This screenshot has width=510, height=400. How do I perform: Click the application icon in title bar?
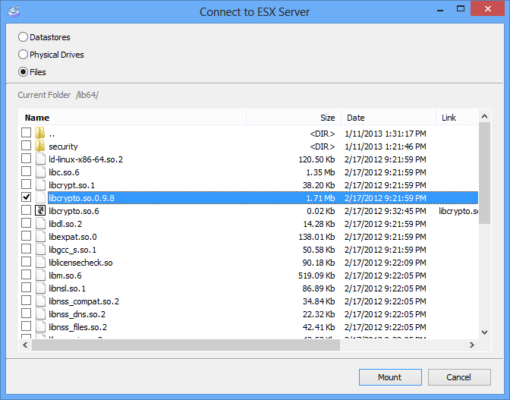point(14,11)
